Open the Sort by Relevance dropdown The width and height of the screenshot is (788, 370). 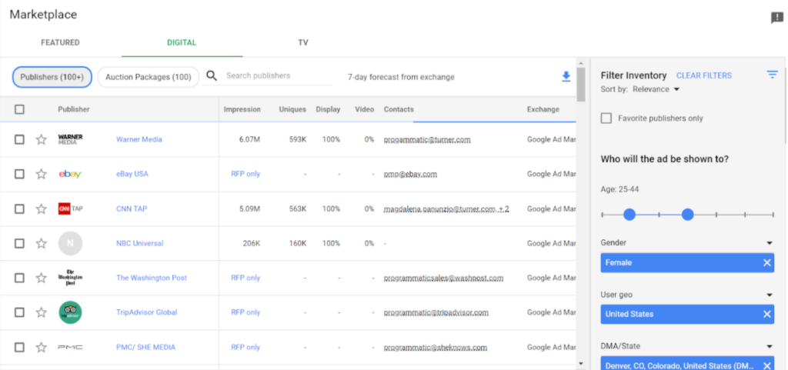656,89
